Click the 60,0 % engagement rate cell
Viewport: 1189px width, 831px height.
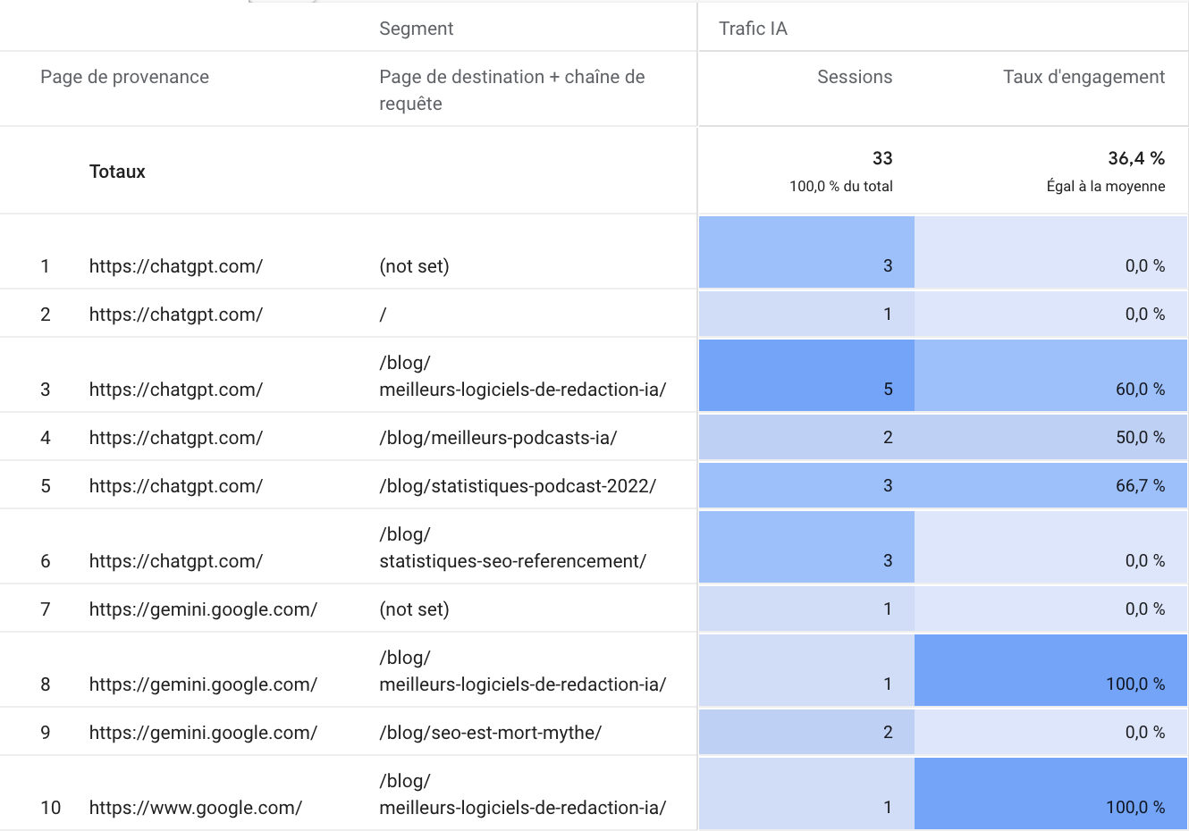tap(1140, 390)
